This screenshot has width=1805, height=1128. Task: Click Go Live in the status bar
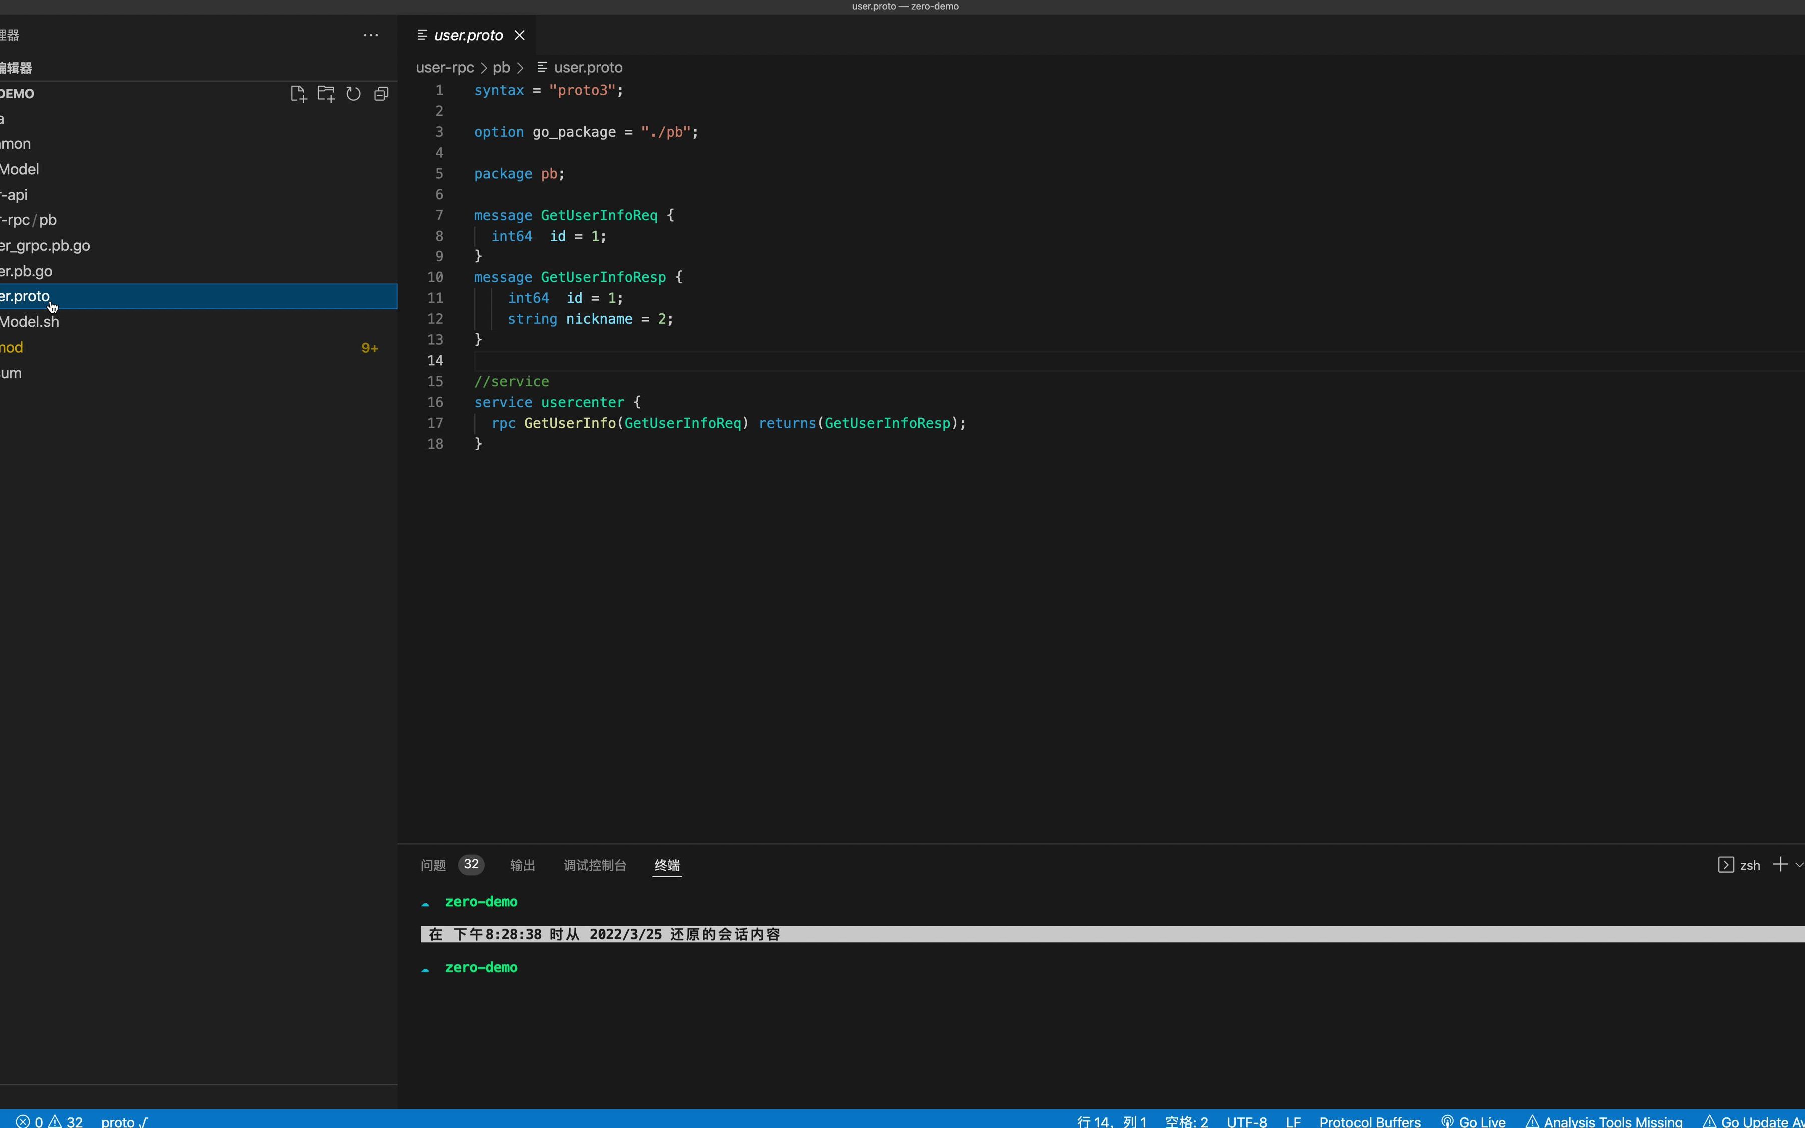(1474, 1121)
